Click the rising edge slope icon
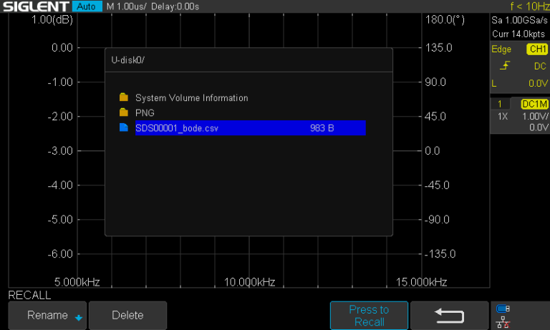Screen dimensions: 550x330 (x=505, y=66)
